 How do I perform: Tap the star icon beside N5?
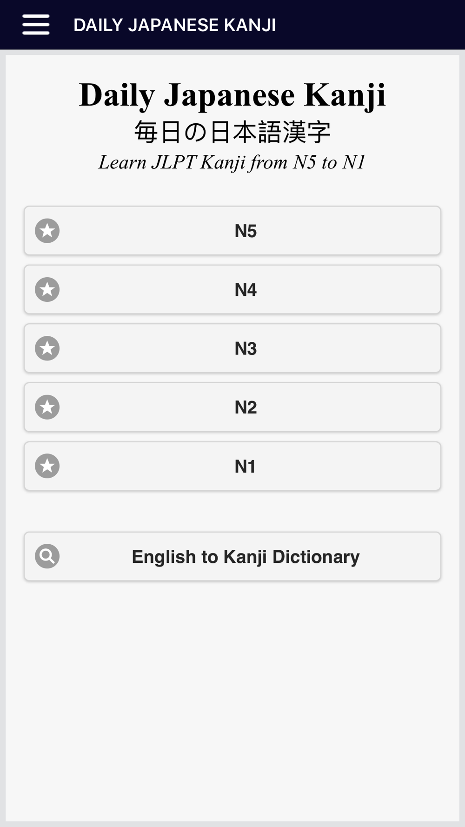point(47,231)
